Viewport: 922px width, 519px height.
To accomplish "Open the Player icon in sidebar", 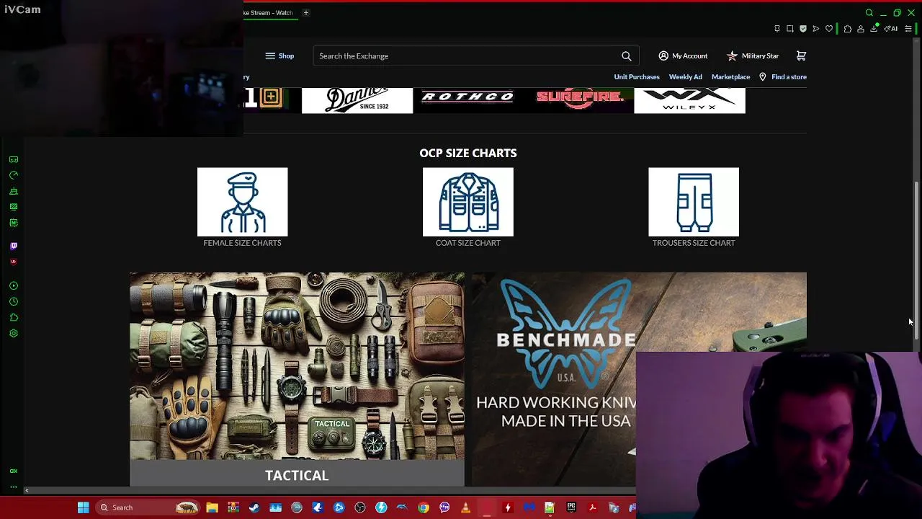I will coord(14,286).
